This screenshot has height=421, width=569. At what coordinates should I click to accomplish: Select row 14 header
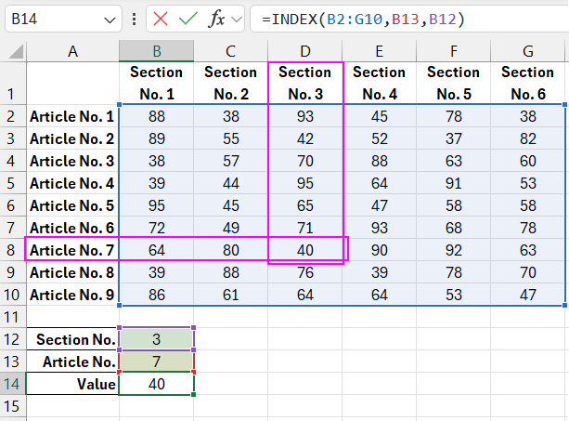12,384
